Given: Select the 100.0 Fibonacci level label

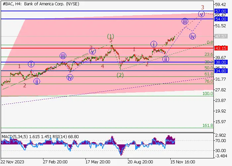Looking at the screenshot, I should pyautogui.click(x=208, y=94).
